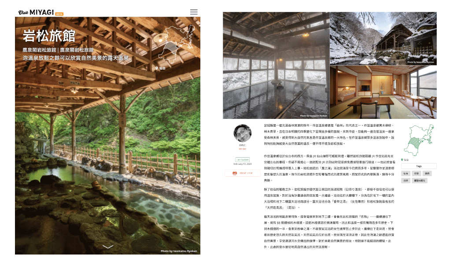The image size is (469, 262).
Task: Click the down chevron on hero image
Action: [x=108, y=247]
